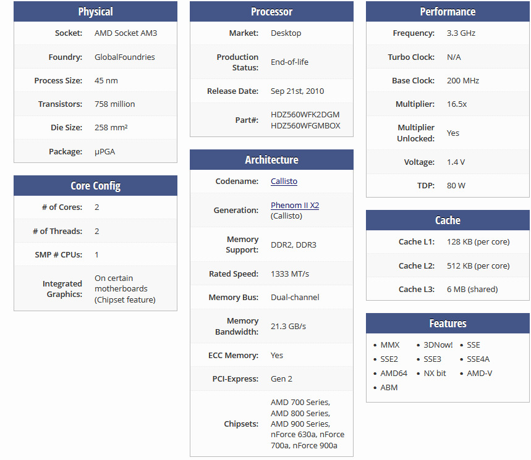Select the 3.3 GHz frequency value
531x460 pixels.
click(x=461, y=33)
